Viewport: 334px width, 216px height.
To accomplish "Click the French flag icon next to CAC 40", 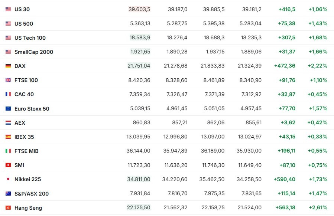I will click(x=8, y=94).
